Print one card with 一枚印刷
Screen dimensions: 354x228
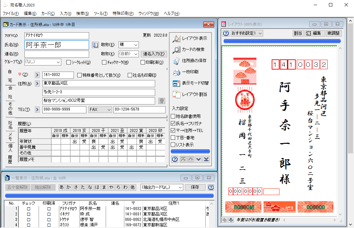click(x=186, y=72)
